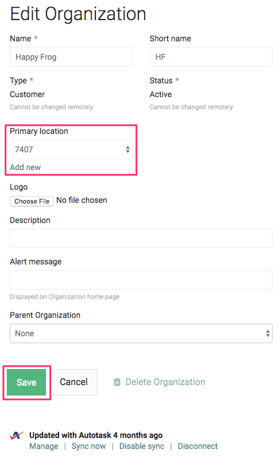Expand the Parent Organization dropdown
The image size is (280, 457).
tap(141, 333)
